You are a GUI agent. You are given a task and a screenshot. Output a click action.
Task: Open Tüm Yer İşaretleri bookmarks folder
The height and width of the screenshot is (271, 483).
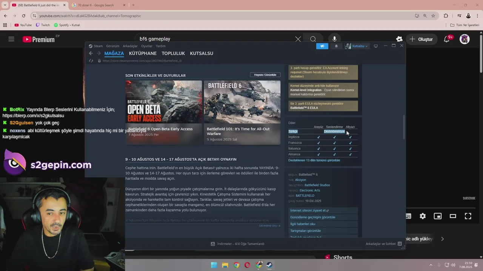point(465,25)
